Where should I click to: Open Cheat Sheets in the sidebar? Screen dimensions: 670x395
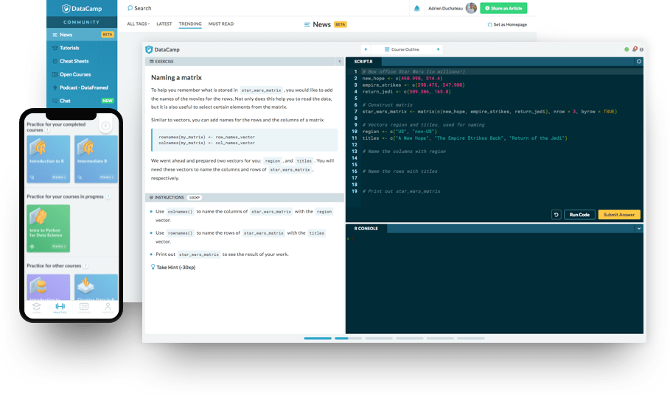tap(82, 61)
